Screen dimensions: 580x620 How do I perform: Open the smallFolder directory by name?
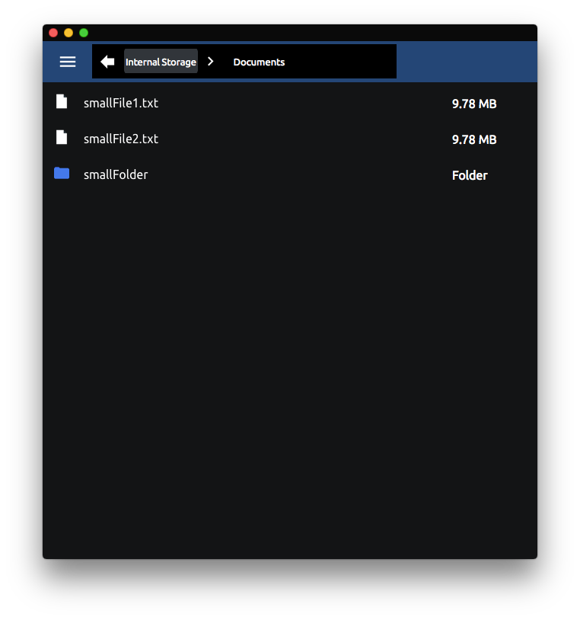point(116,174)
